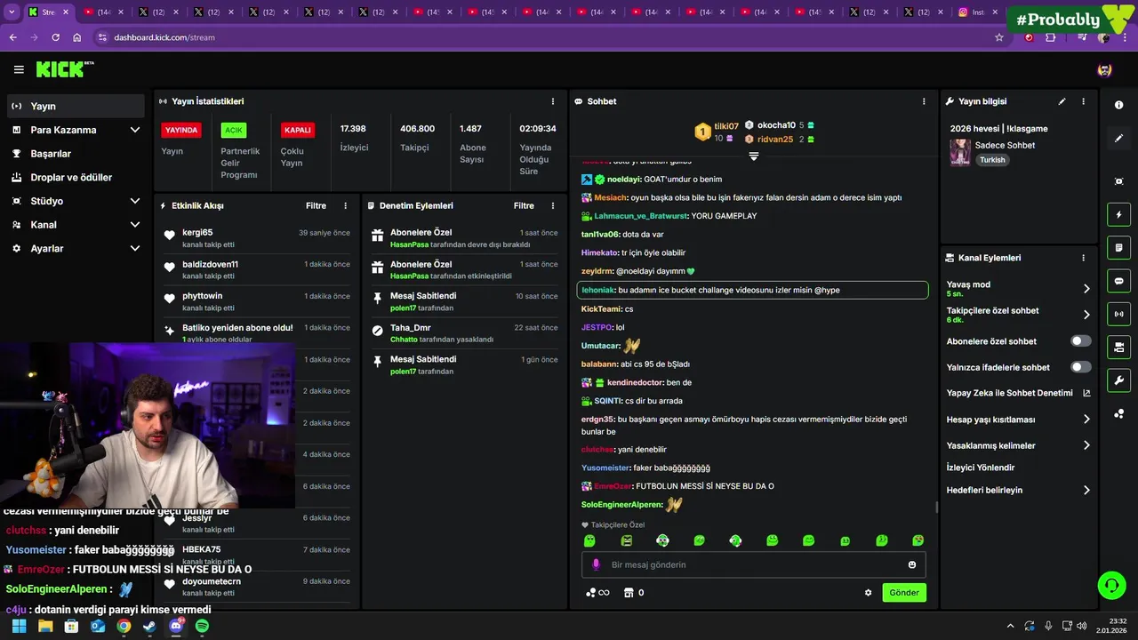This screenshot has width=1138, height=640.
Task: Click the Sadece Sohbet category thumbnail
Action: pyautogui.click(x=960, y=152)
